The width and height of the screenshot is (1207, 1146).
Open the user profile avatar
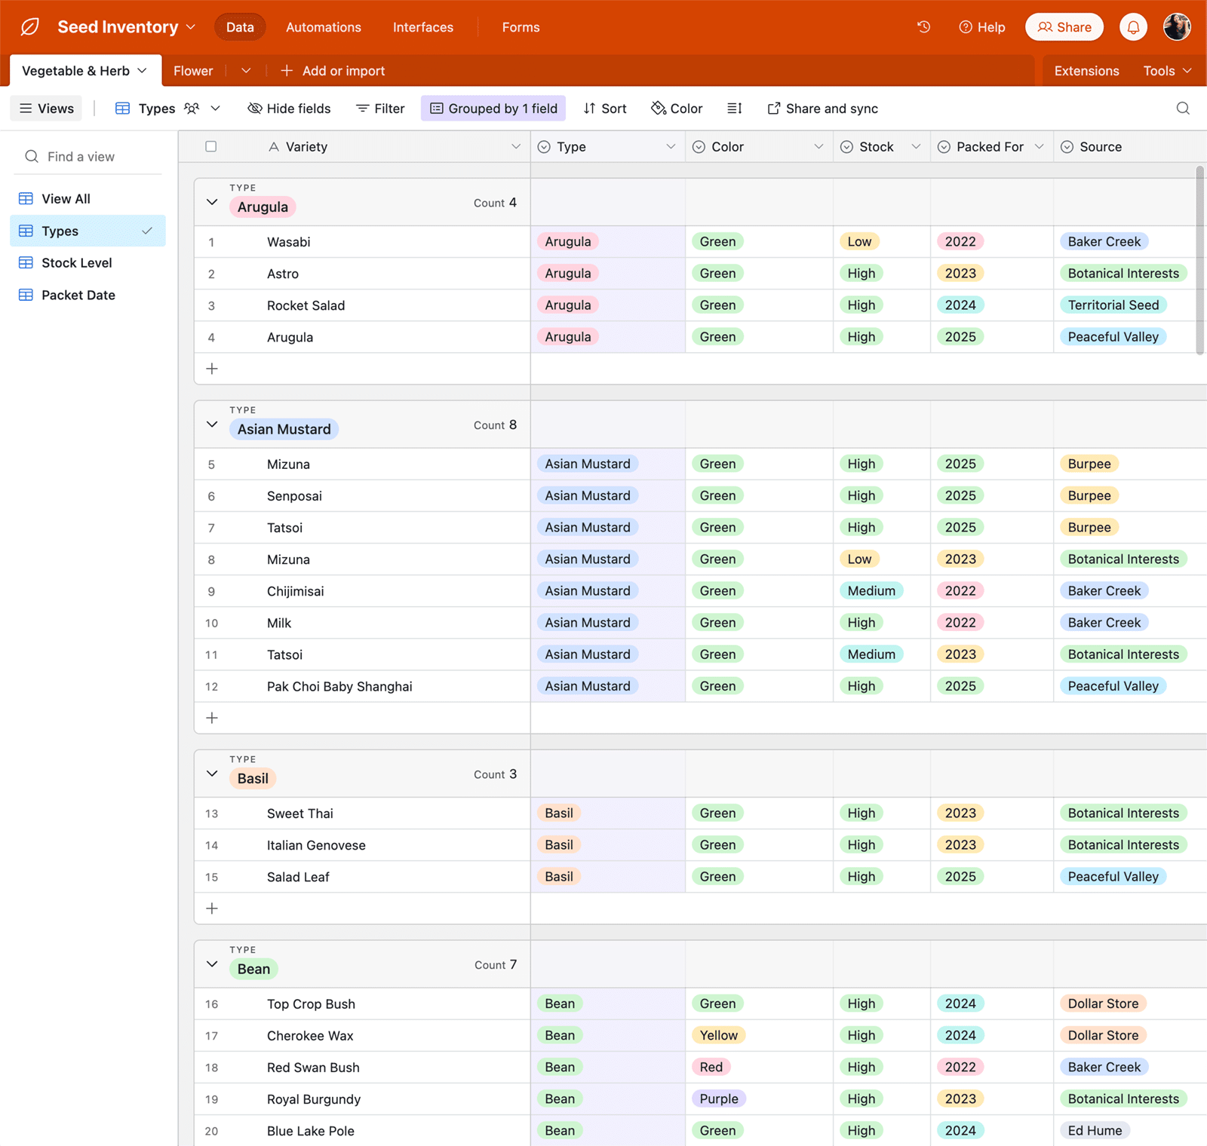1177,27
